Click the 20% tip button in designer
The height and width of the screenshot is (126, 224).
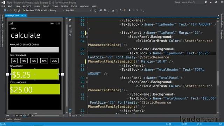(x=44, y=61)
